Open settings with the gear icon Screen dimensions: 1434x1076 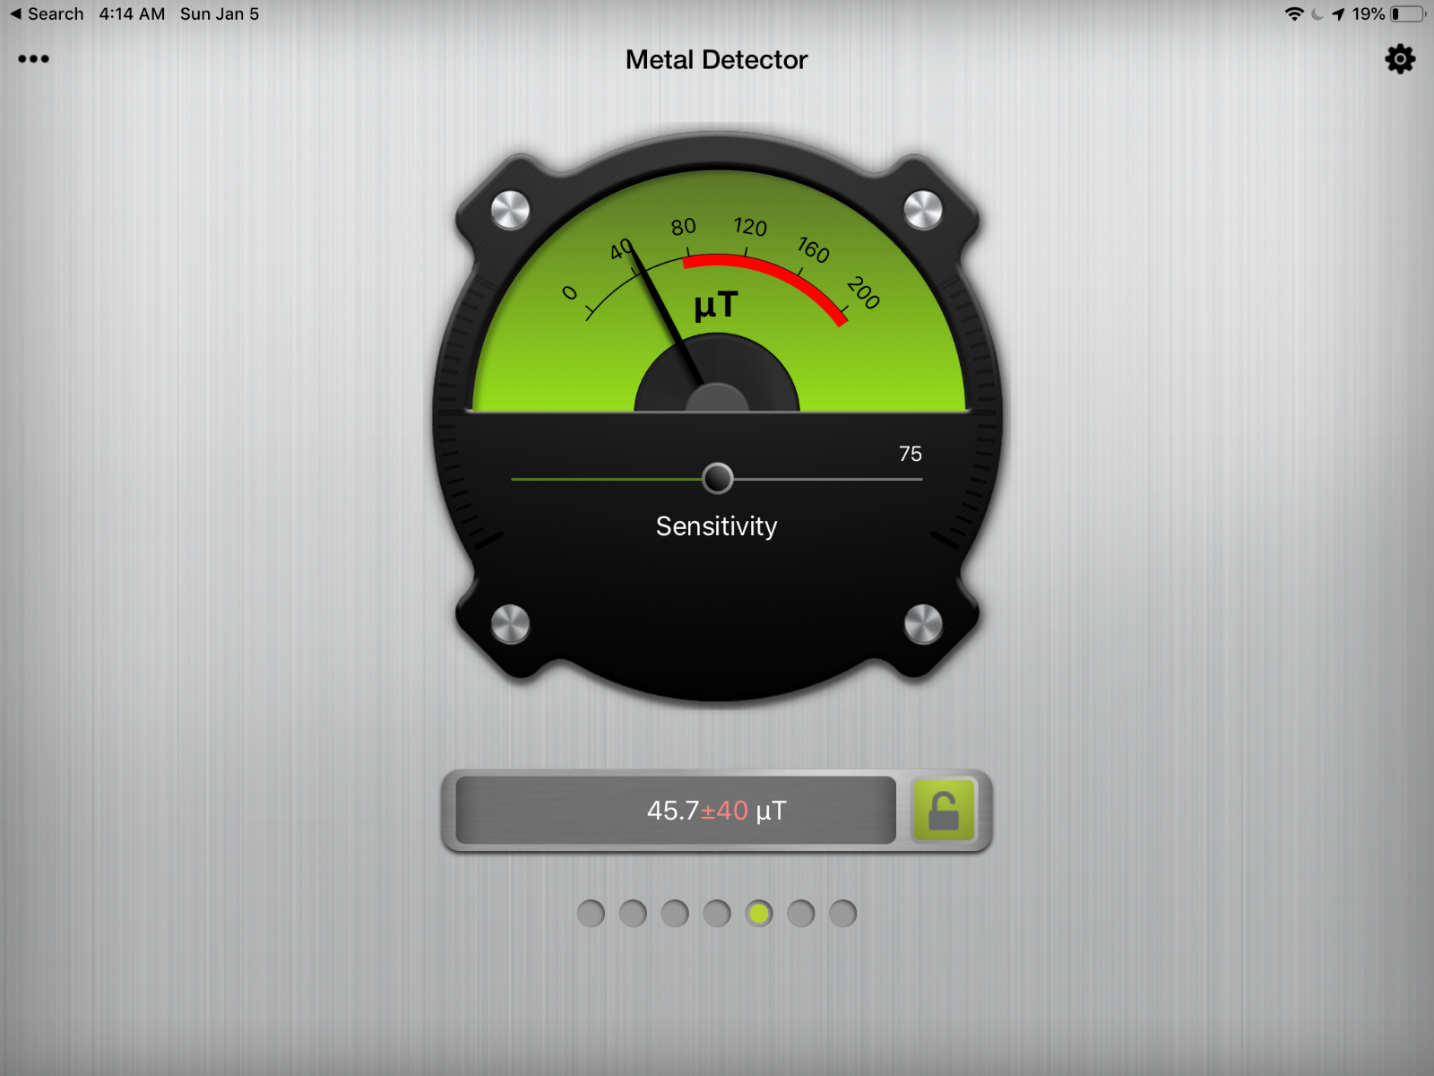click(x=1399, y=60)
